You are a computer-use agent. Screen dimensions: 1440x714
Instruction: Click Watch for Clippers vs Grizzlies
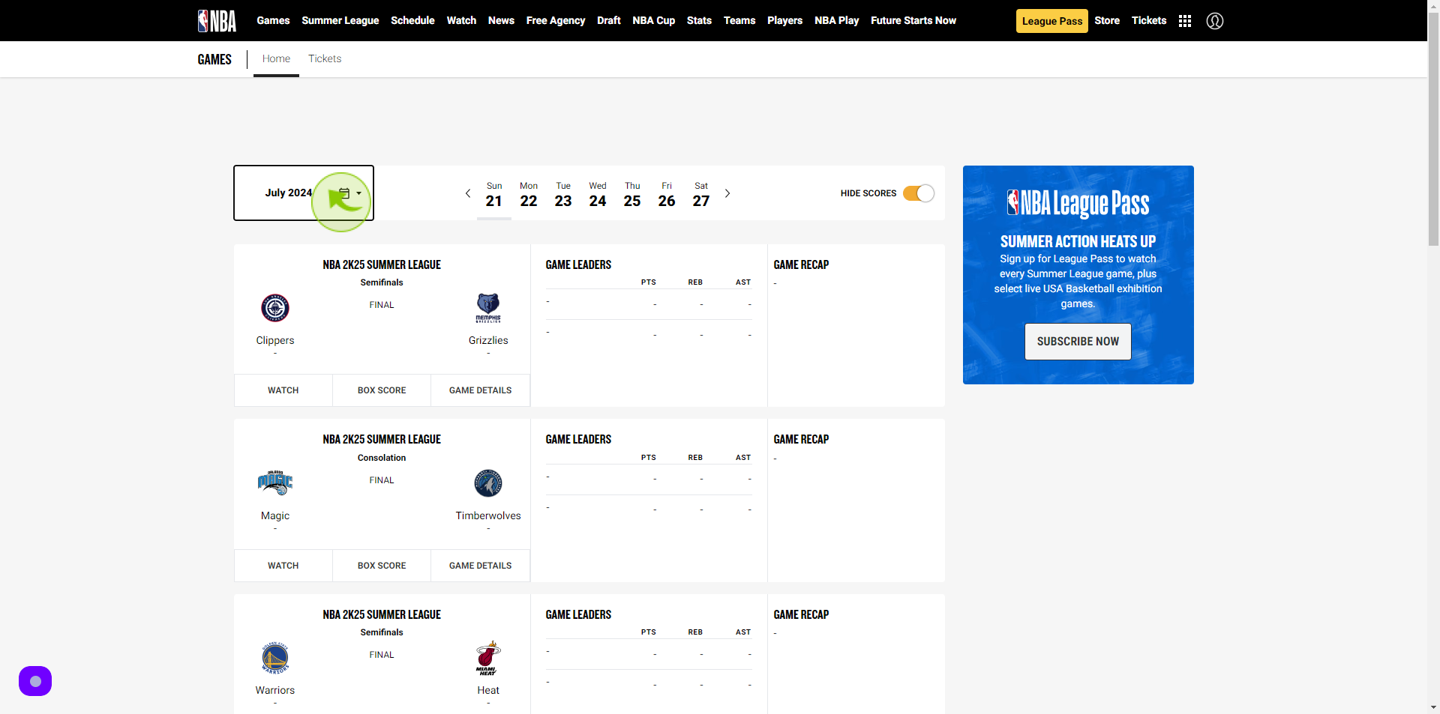[x=283, y=390]
